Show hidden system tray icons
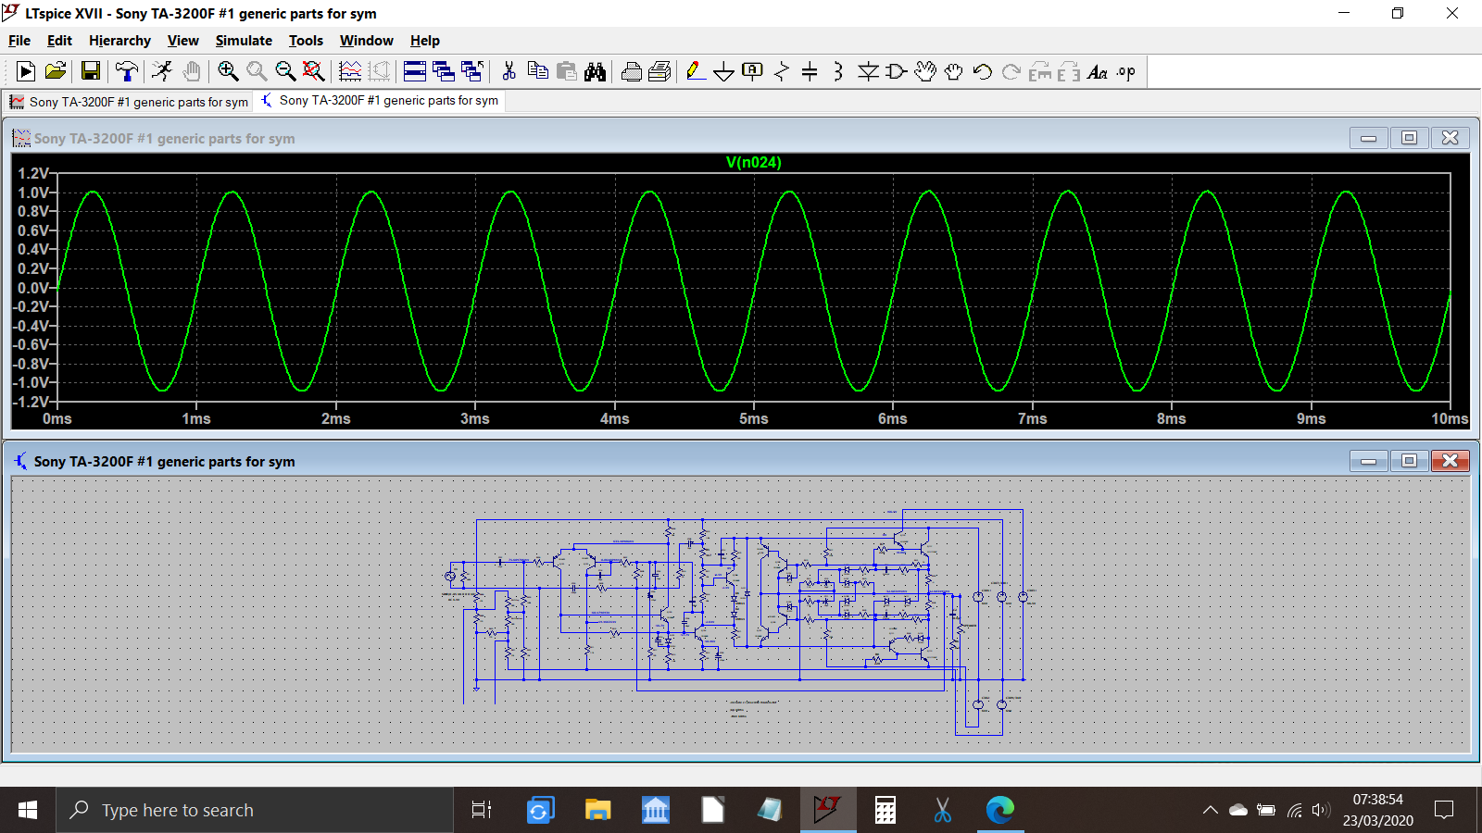 (x=1210, y=810)
